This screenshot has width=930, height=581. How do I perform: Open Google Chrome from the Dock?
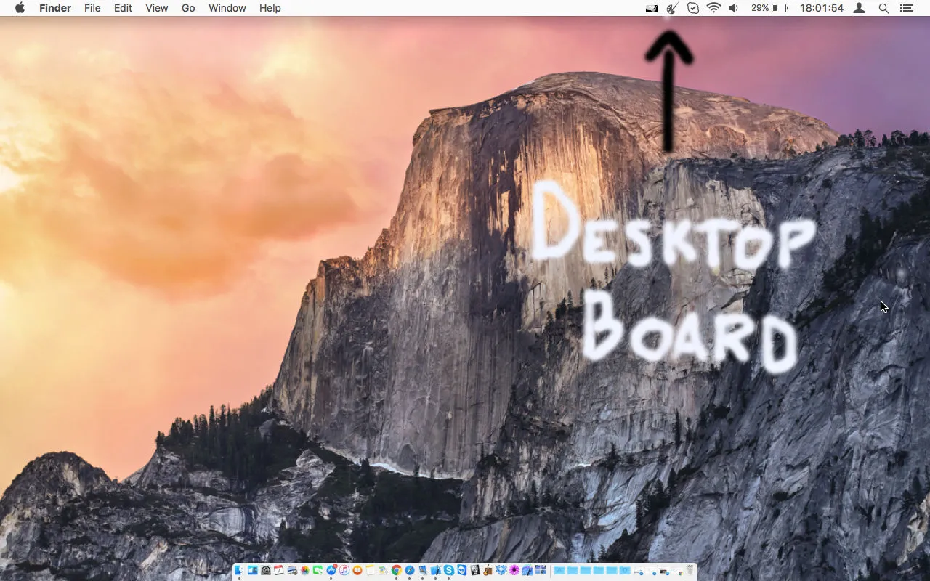point(397,571)
